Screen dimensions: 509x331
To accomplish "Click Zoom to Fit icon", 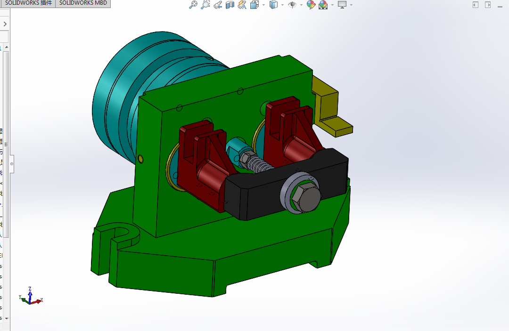I will [193, 5].
